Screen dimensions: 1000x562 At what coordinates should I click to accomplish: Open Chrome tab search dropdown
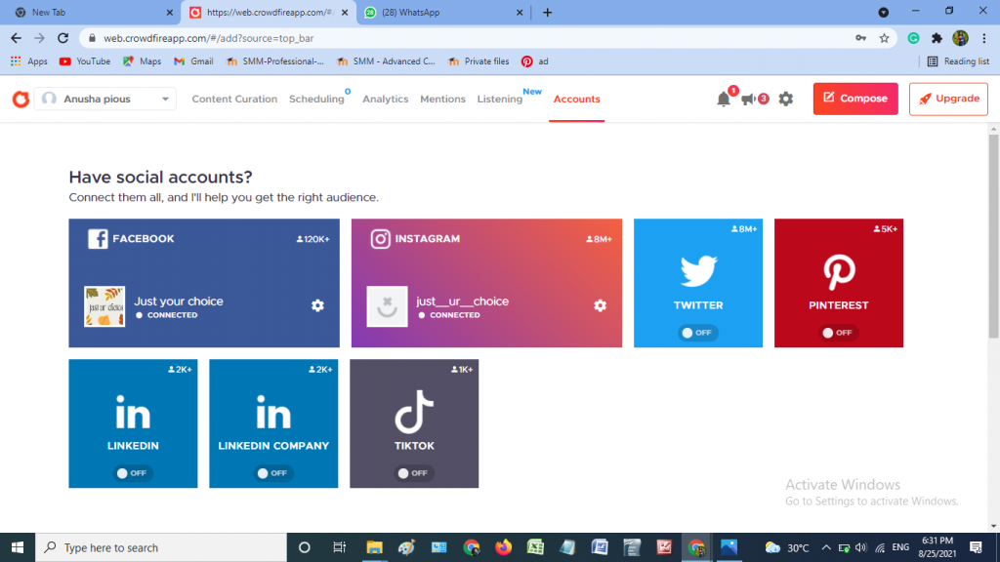pos(883,12)
